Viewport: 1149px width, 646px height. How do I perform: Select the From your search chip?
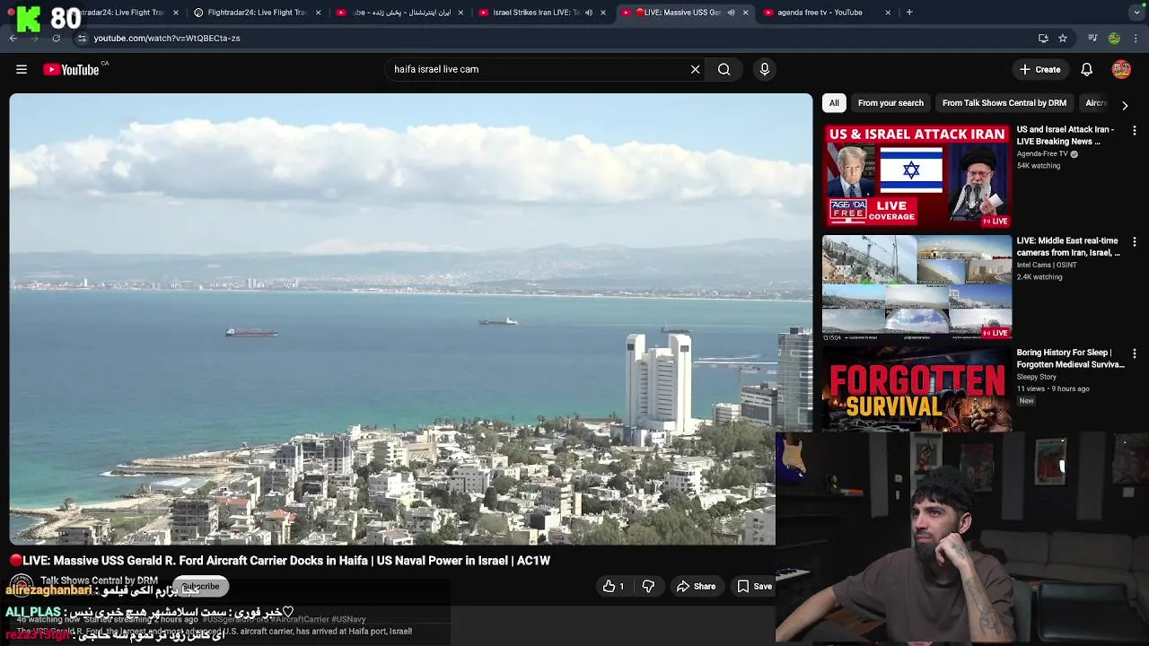(890, 103)
